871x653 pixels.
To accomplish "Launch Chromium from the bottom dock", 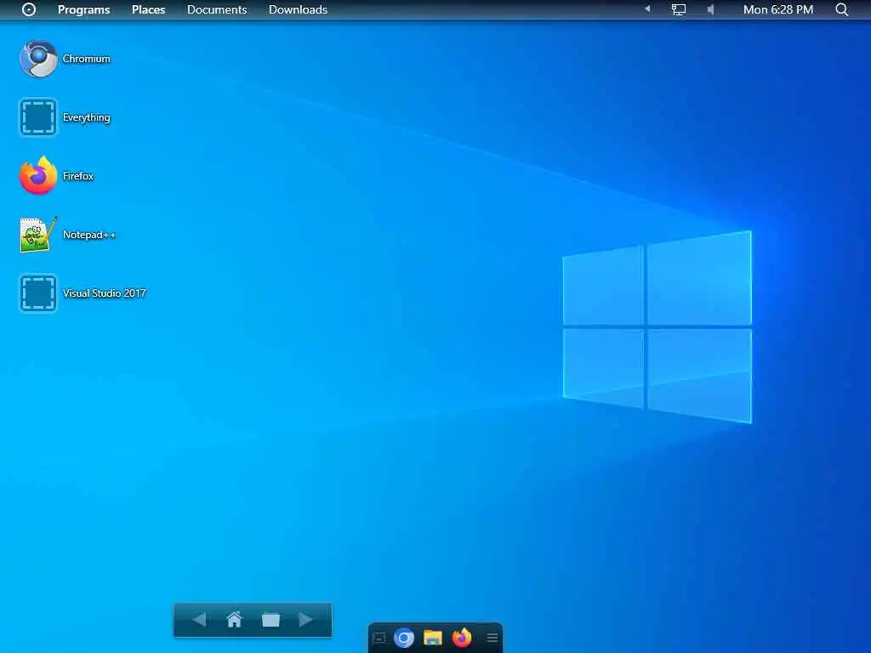I will click(x=404, y=638).
